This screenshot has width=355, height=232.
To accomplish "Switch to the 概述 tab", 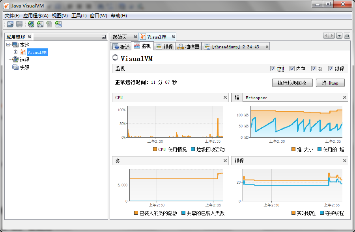I will coord(121,47).
